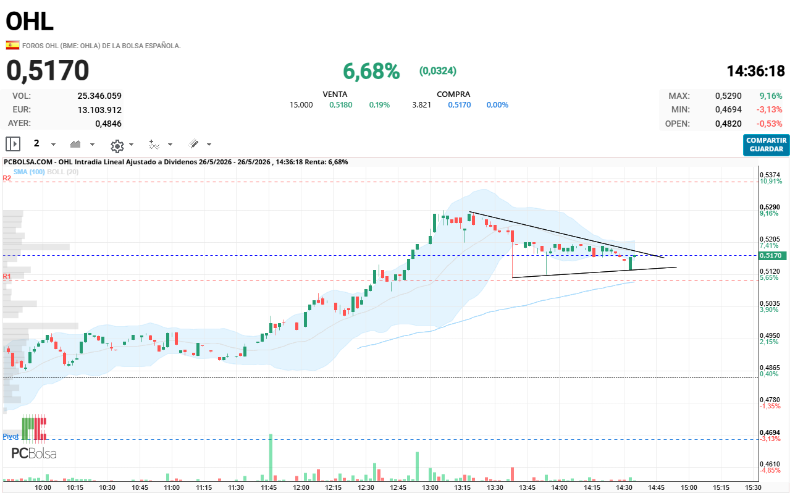
Task: Click the SMA (100) indicator label
Action: tap(29, 172)
